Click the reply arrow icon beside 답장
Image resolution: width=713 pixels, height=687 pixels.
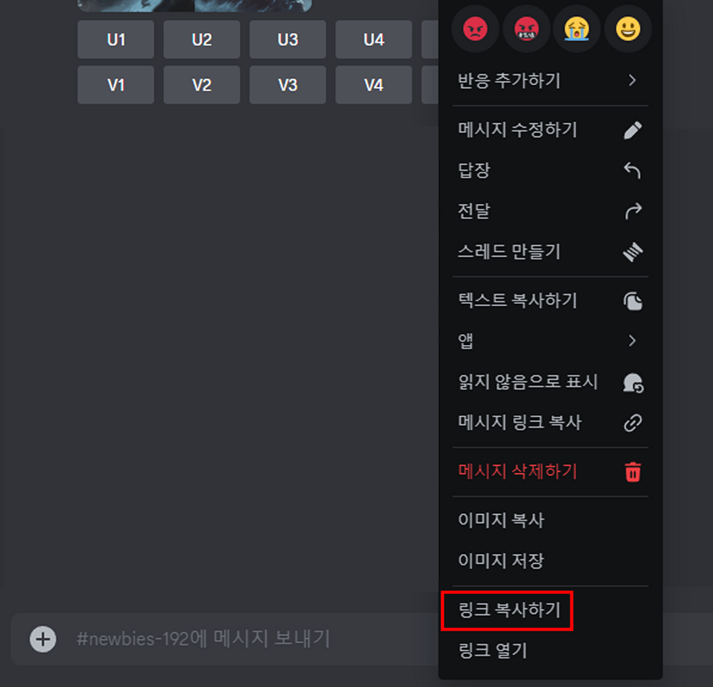coord(632,171)
